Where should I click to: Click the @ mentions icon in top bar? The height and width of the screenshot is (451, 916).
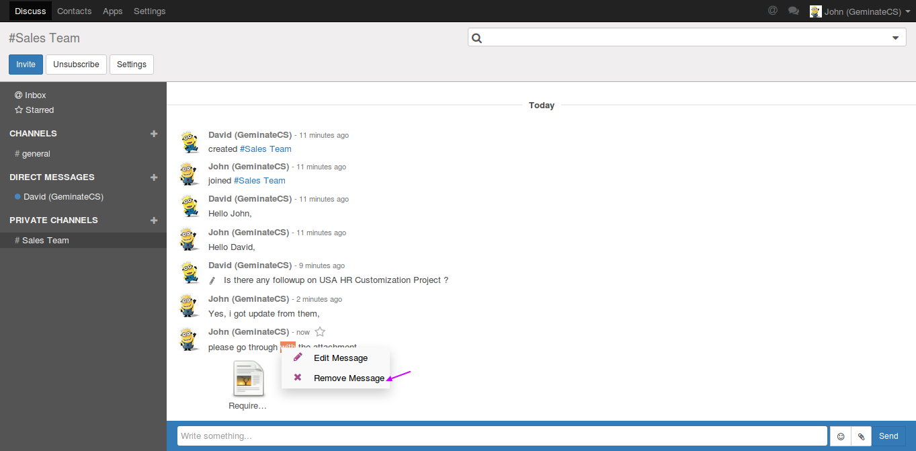pyautogui.click(x=773, y=11)
